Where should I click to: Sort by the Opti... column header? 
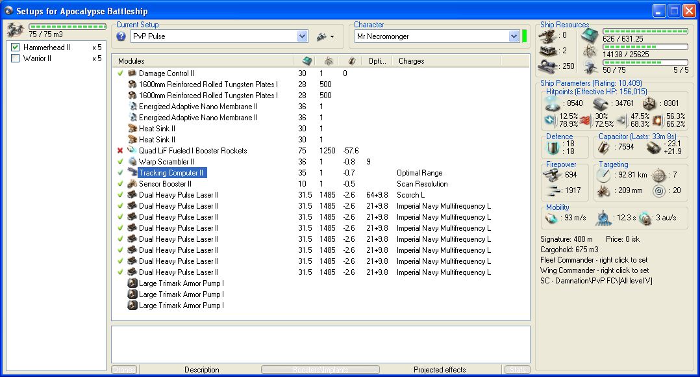[x=378, y=61]
